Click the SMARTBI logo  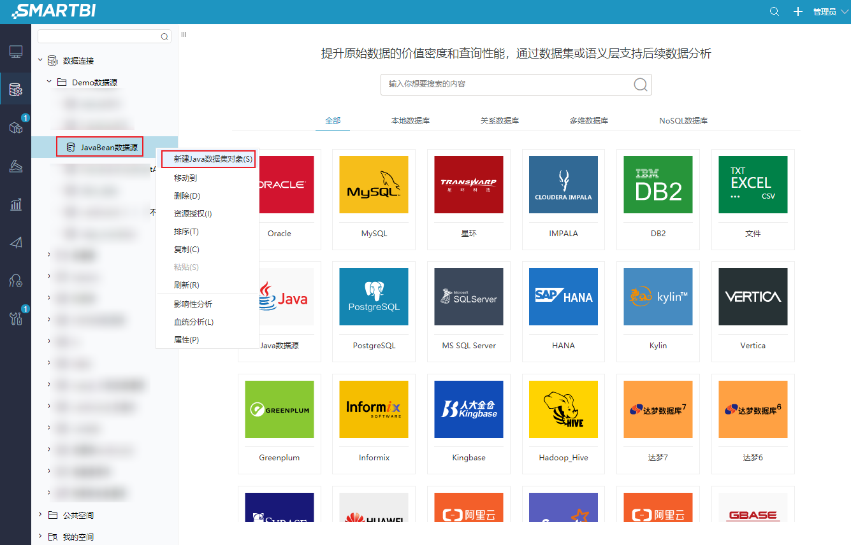point(54,11)
